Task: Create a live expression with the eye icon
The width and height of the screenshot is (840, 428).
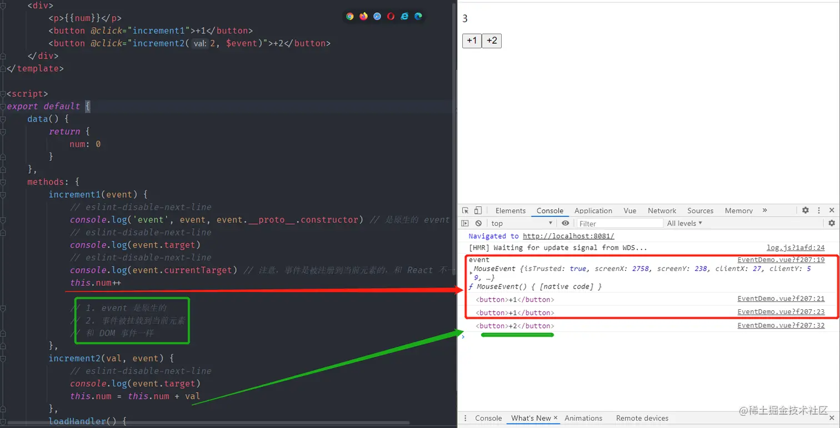Action: 565,223
